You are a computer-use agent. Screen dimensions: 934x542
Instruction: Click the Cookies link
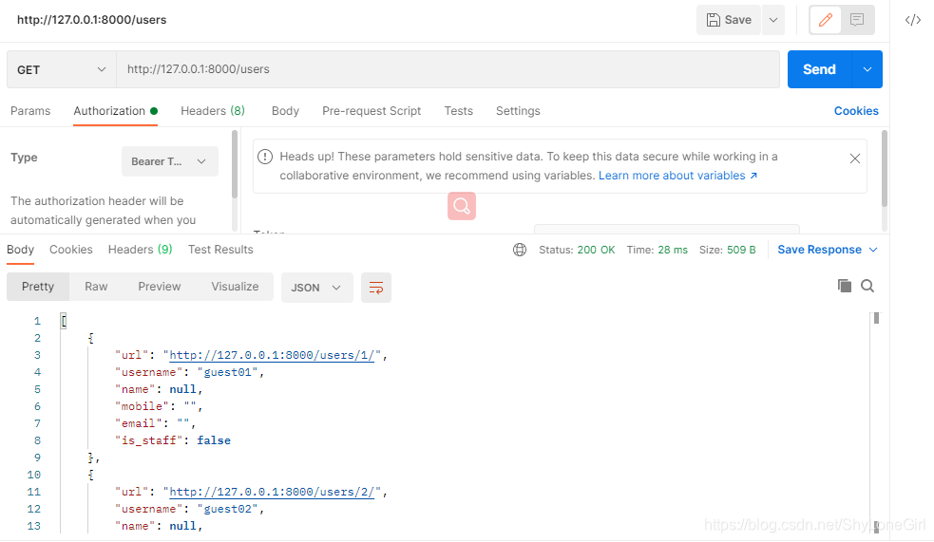(856, 111)
